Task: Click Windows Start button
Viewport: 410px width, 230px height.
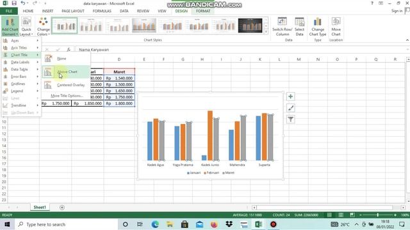Action: 7,224
